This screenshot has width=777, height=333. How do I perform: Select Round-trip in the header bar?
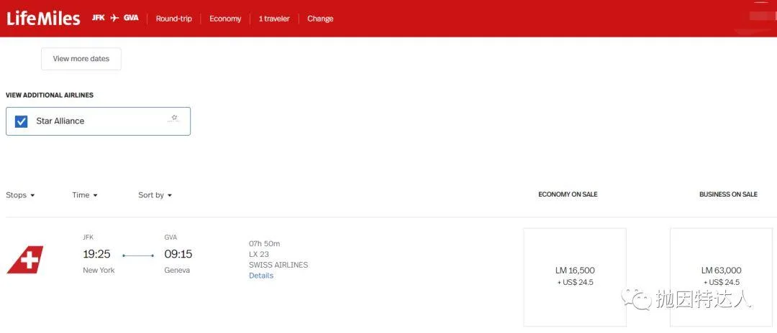pos(174,19)
